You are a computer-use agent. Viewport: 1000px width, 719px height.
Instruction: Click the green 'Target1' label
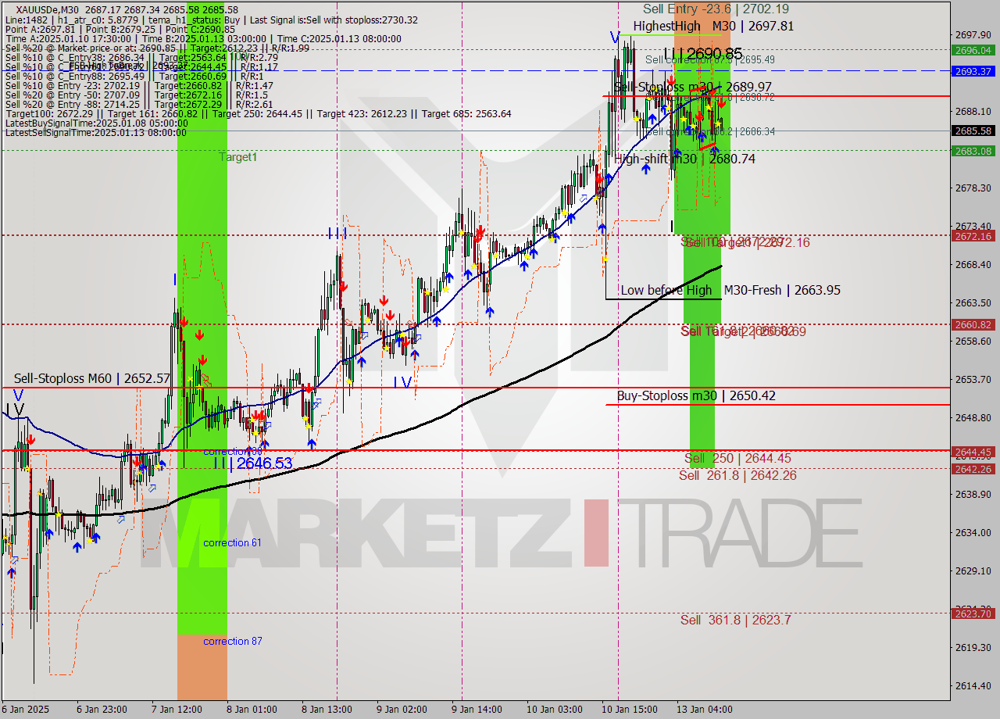click(x=237, y=157)
